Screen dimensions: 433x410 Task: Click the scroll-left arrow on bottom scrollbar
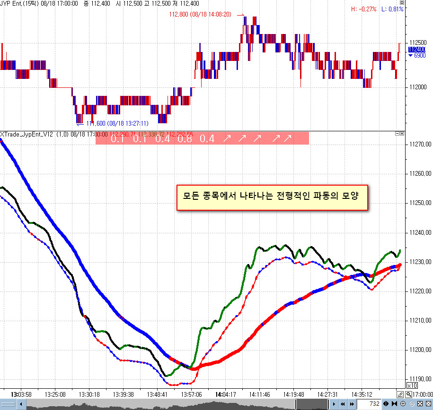coord(21,404)
